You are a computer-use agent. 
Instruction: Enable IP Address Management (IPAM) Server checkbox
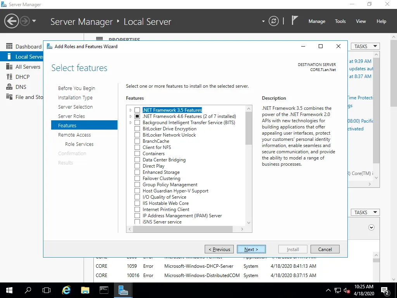pyautogui.click(x=137, y=216)
